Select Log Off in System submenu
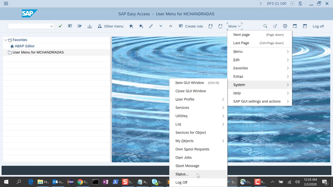The image size is (333, 187). [198, 182]
